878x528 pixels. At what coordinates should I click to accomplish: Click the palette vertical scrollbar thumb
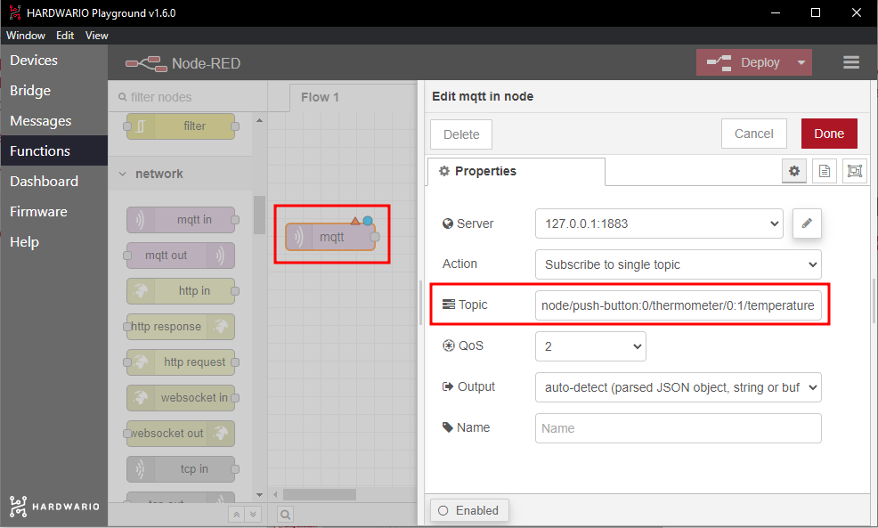[259, 215]
